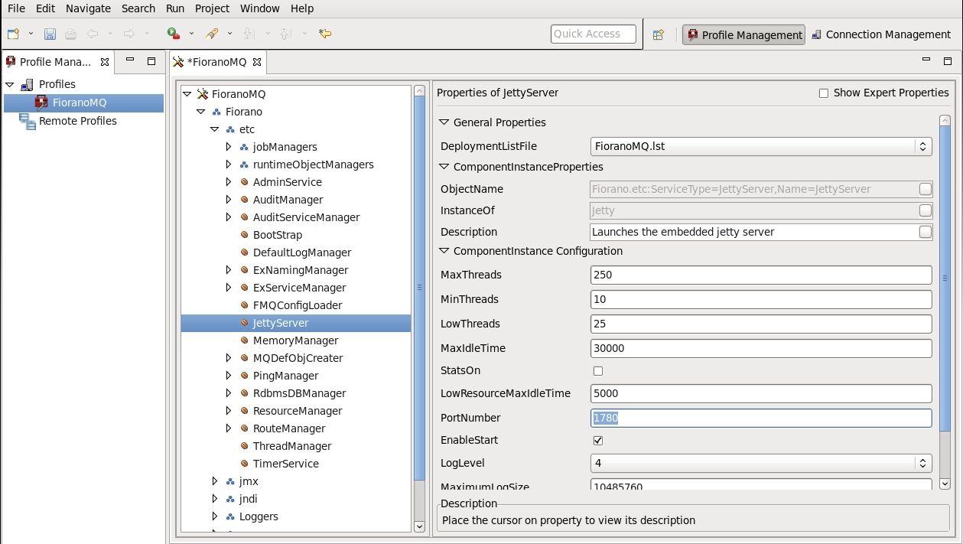Click the Next Annotation toolbar icon

(249, 34)
